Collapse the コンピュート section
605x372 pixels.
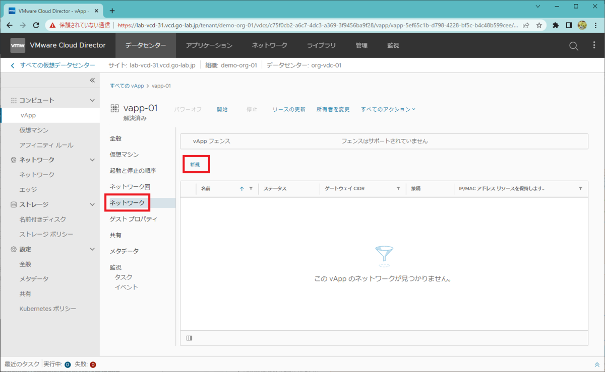point(92,100)
